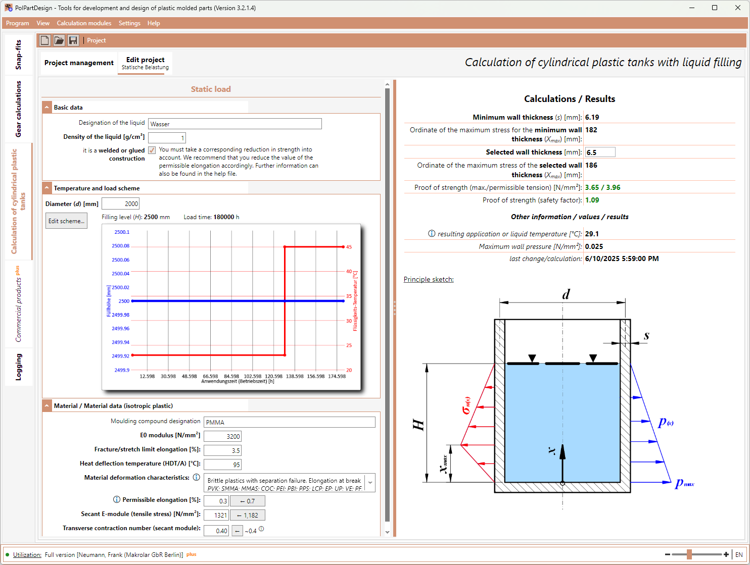Click the Maximum wall pressure value 0.025
The width and height of the screenshot is (750, 565).
(594, 246)
